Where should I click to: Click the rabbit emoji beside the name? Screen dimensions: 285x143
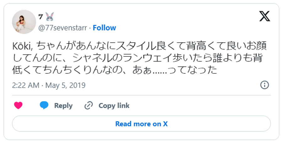50,18
